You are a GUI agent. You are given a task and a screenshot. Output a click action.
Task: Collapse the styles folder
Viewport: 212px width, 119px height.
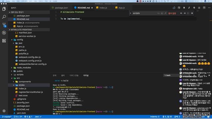[x=29, y=85]
